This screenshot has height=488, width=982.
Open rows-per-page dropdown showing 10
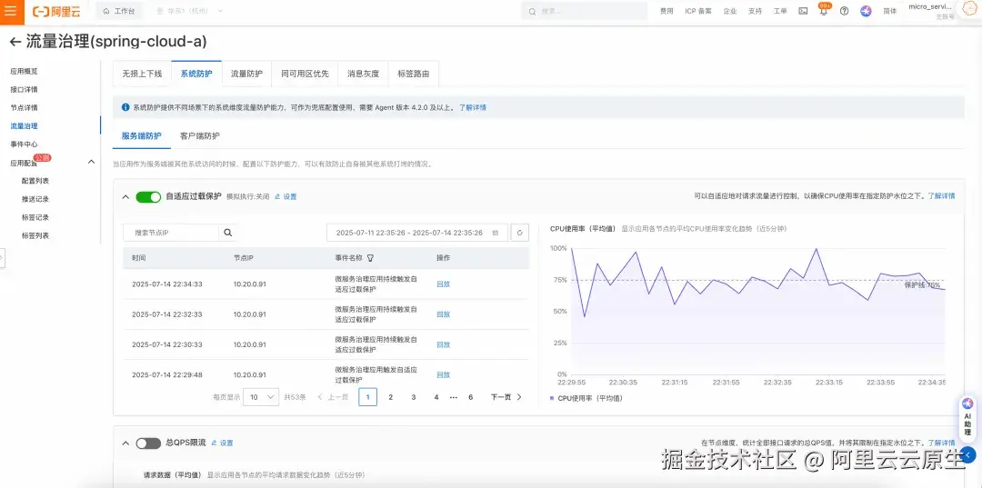(261, 396)
